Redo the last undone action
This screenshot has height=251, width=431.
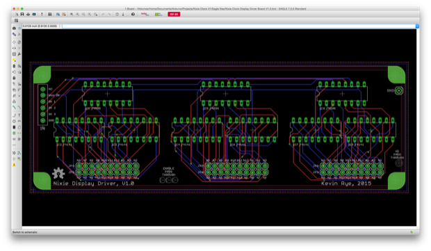coord(109,15)
